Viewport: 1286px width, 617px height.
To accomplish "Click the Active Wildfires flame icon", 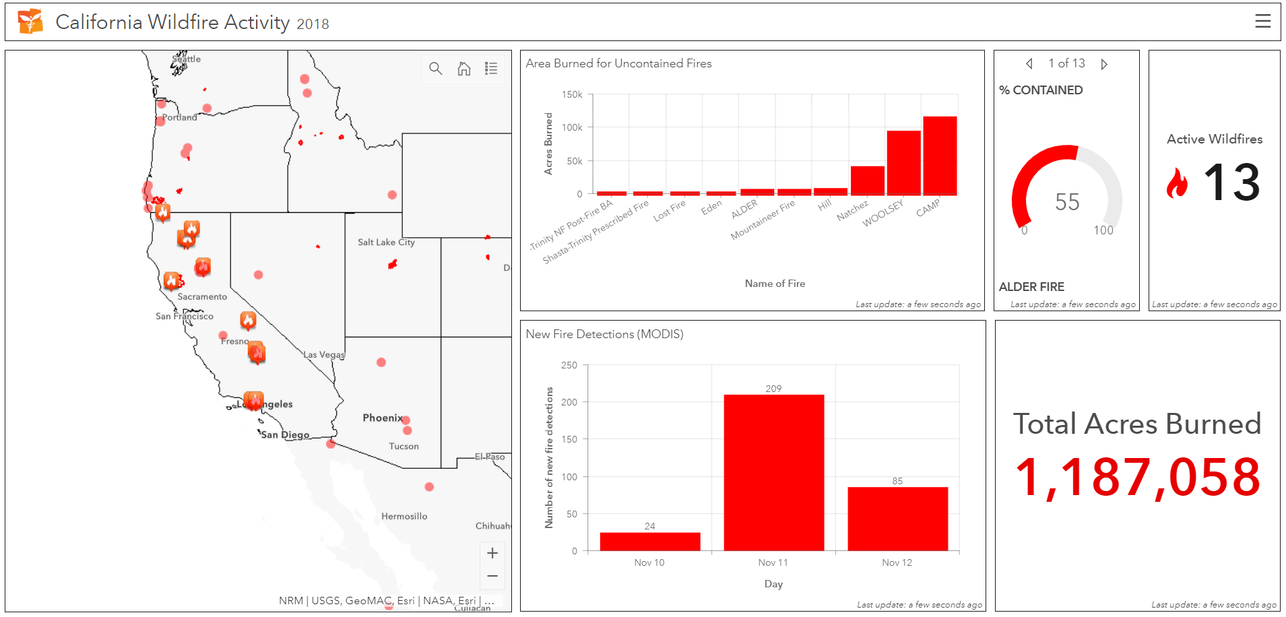I will click(1177, 183).
